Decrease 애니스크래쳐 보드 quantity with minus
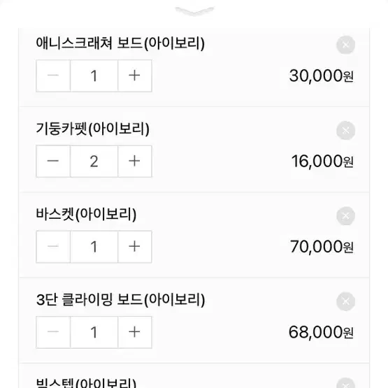 53,76
